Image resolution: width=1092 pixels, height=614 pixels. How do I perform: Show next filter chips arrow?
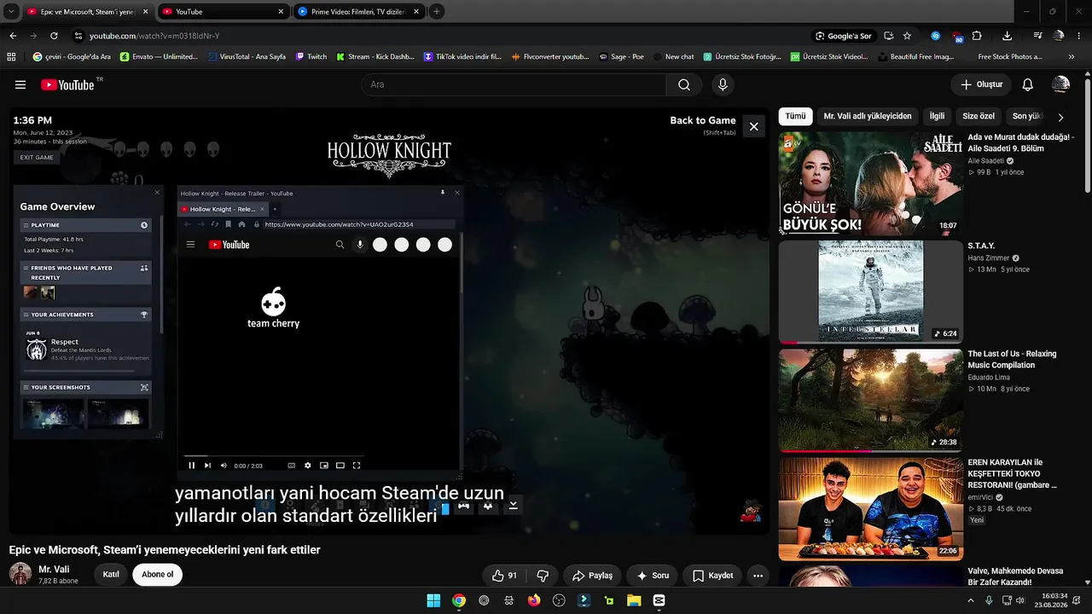tap(1060, 117)
